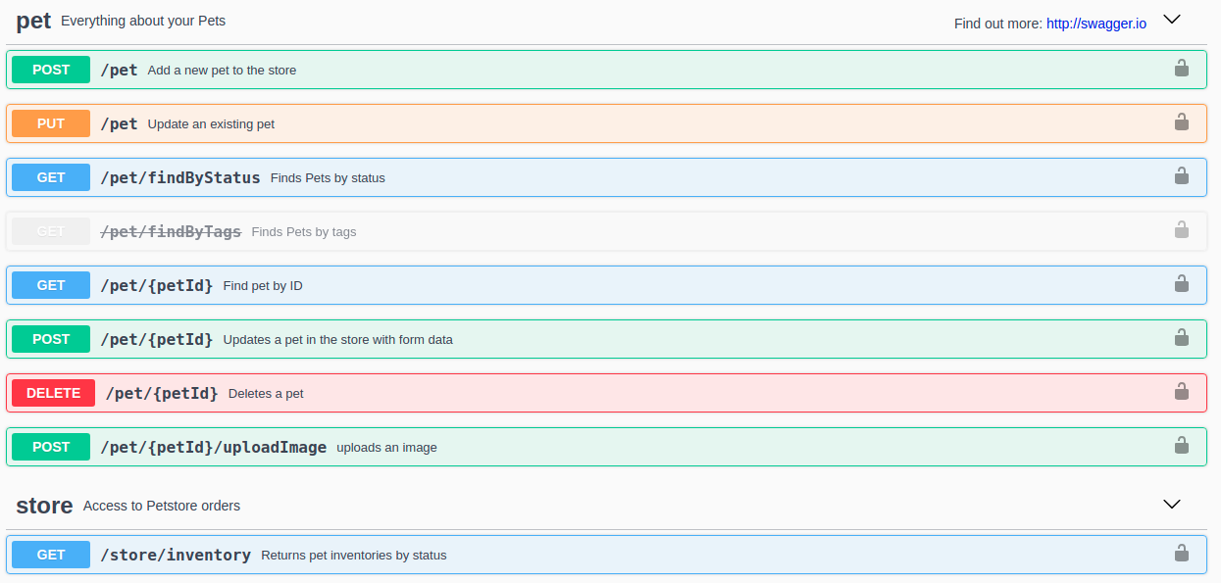Collapse the pet section with chevron arrow

pos(1171,20)
